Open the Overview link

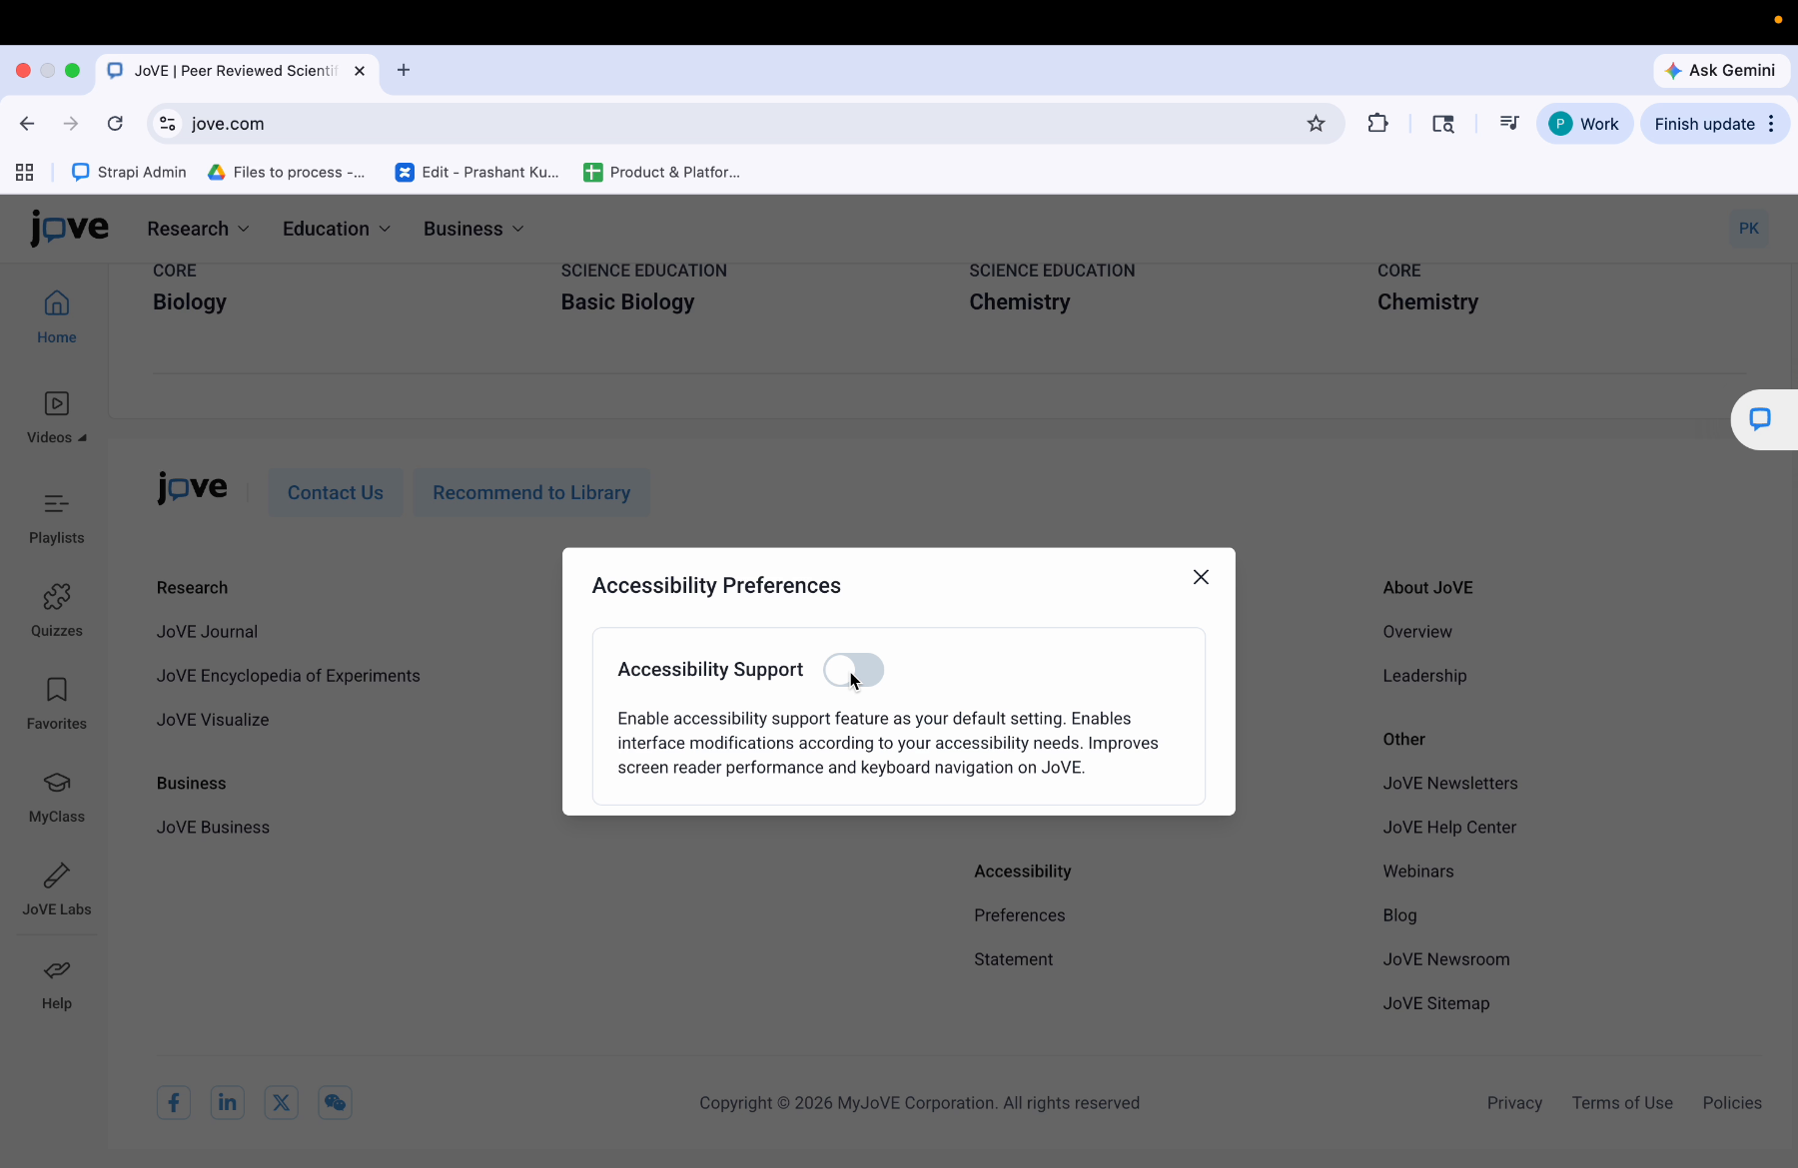[x=1417, y=632]
